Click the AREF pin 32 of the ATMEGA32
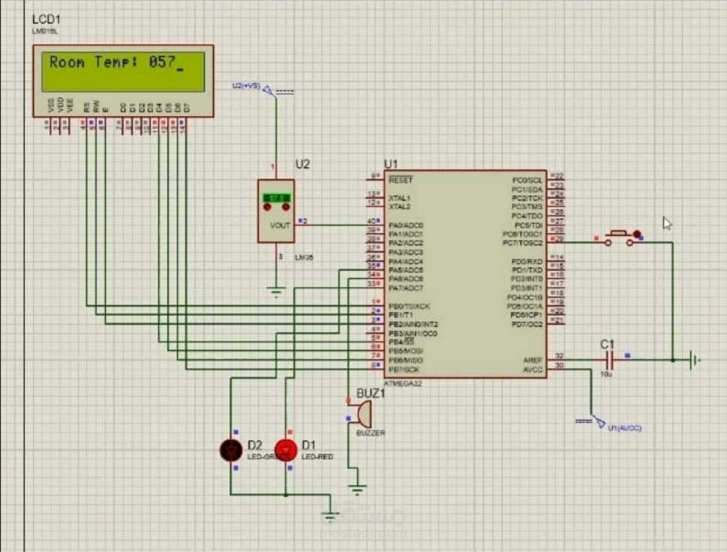The height and width of the screenshot is (552, 727). [557, 358]
